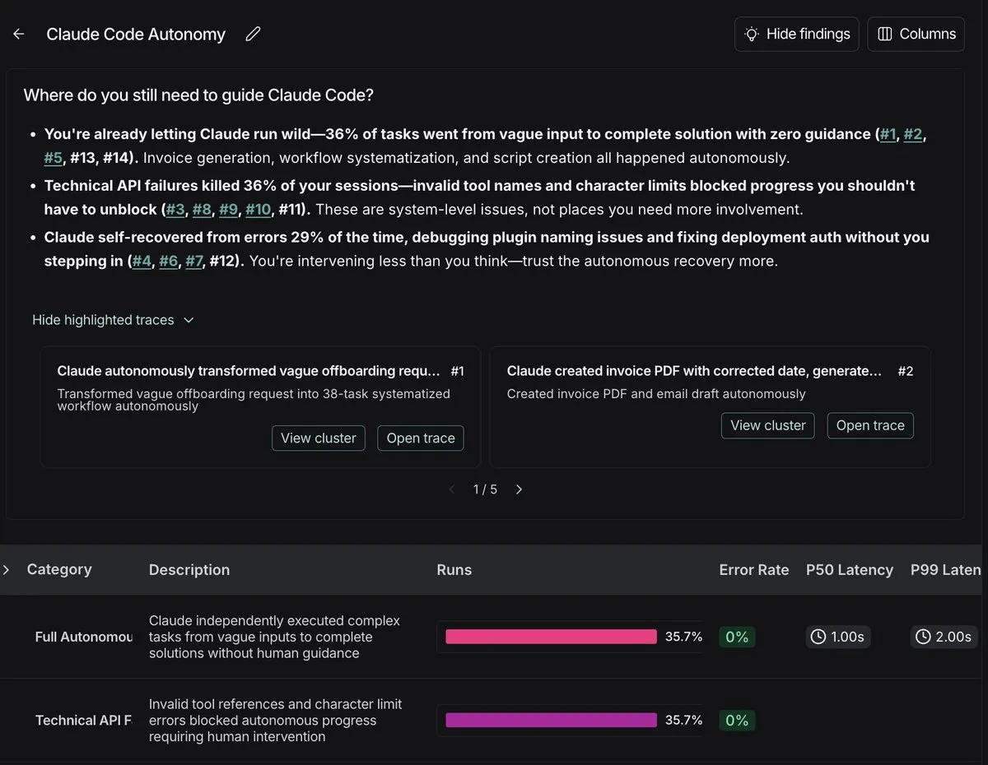Viewport: 988px width, 765px height.
Task: Open trace link #7 in self-recovery finding
Action: [x=195, y=261]
